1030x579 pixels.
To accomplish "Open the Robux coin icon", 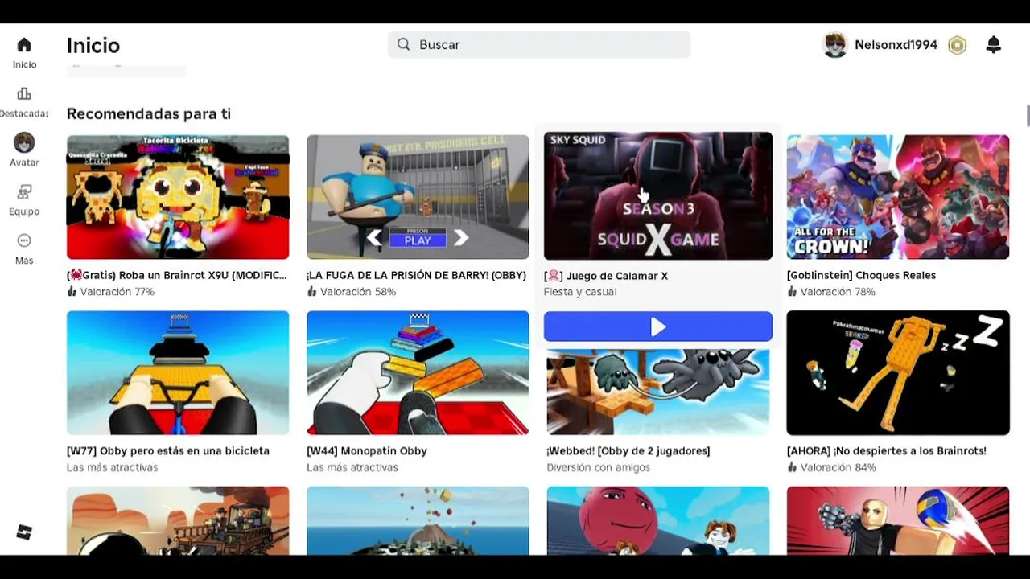I will pyautogui.click(x=957, y=45).
